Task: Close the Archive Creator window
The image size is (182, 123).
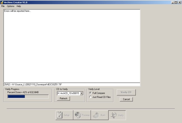Action: coord(179,2)
